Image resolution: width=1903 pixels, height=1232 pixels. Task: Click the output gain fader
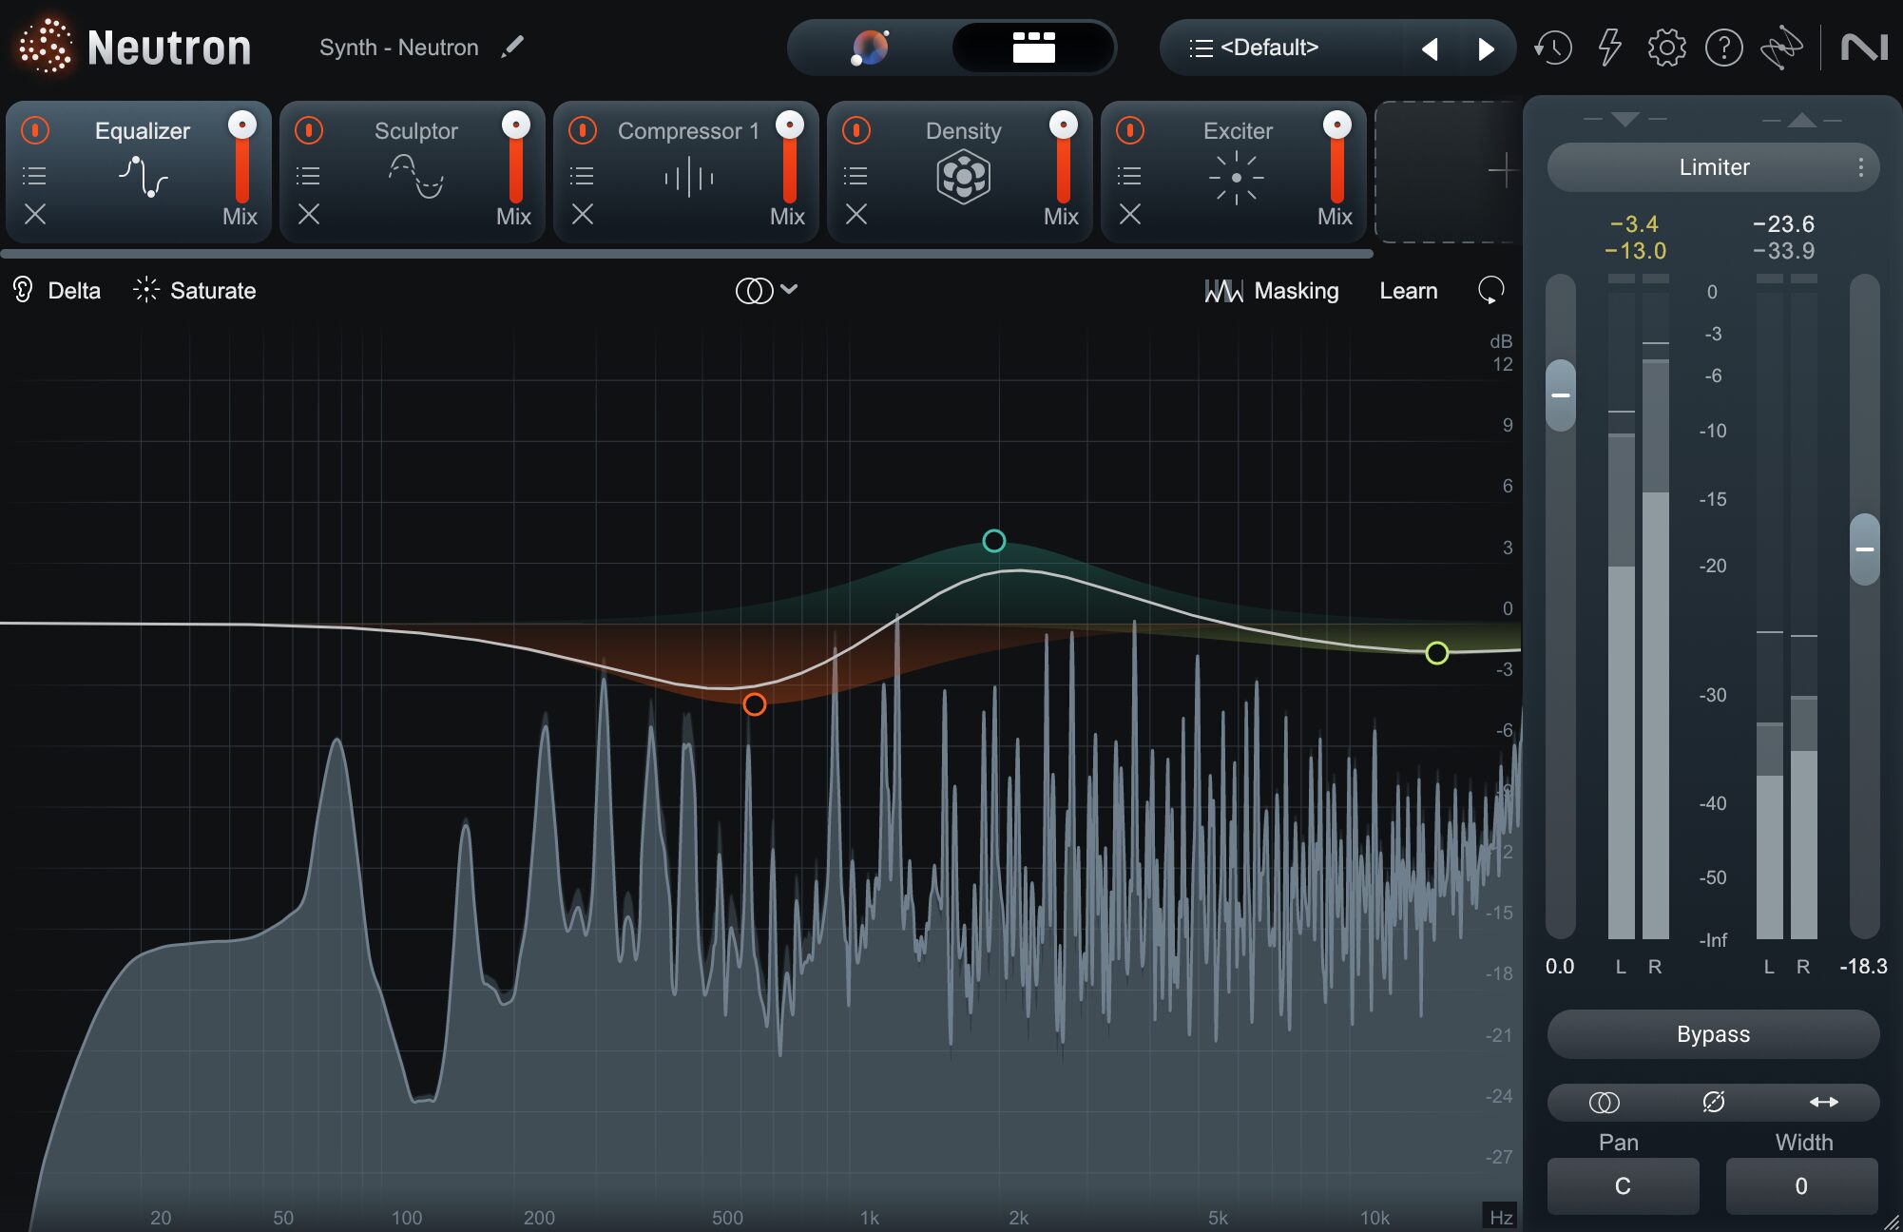1864,549
